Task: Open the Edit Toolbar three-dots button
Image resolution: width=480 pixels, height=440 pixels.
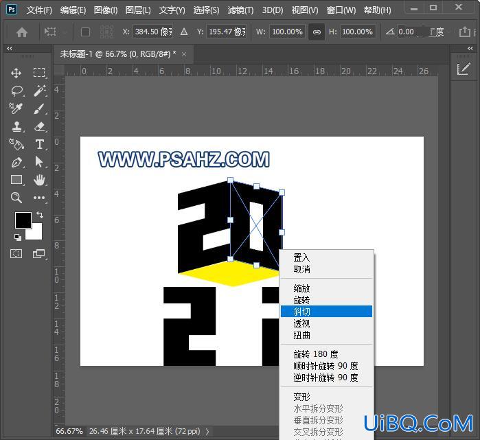Action: [x=39, y=198]
